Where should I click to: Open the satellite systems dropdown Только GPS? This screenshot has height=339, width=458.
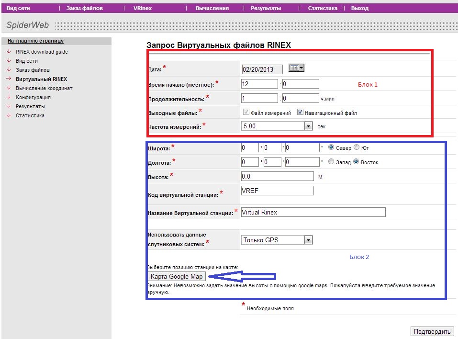click(277, 240)
